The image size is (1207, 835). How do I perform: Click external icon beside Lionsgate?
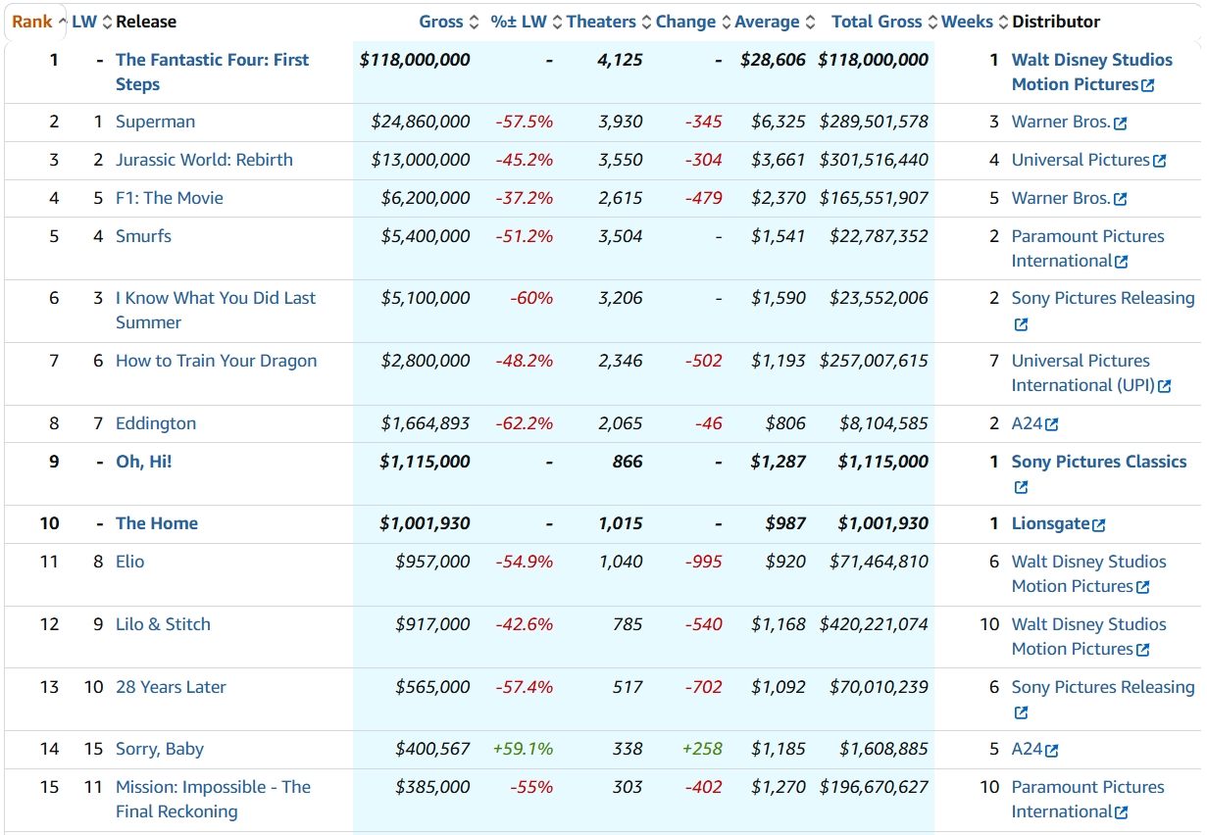pos(1099,525)
